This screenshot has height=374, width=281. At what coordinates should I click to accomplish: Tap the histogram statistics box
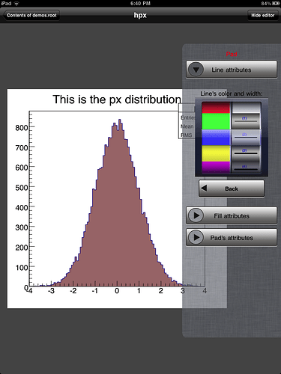(187, 121)
